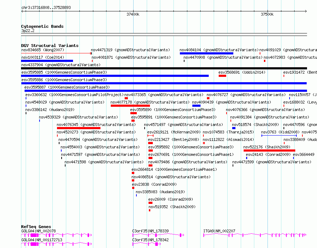Image resolution: width=317 pixels, height=248 pixels.
Task: Open the nsv519352 (Shaikh2009) label
Action: 172,207
